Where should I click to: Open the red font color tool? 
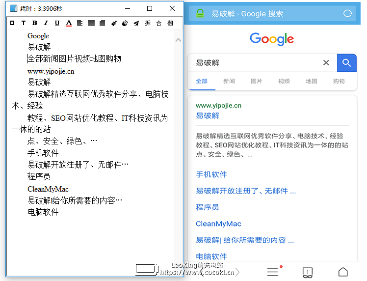coord(69,23)
